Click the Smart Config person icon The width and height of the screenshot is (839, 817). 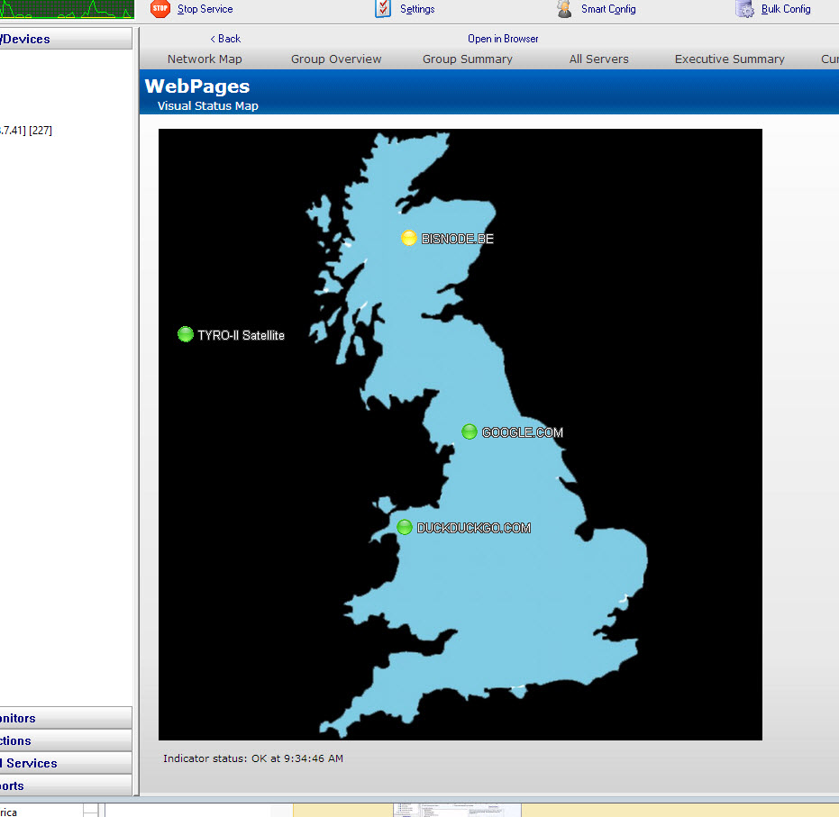coord(564,9)
